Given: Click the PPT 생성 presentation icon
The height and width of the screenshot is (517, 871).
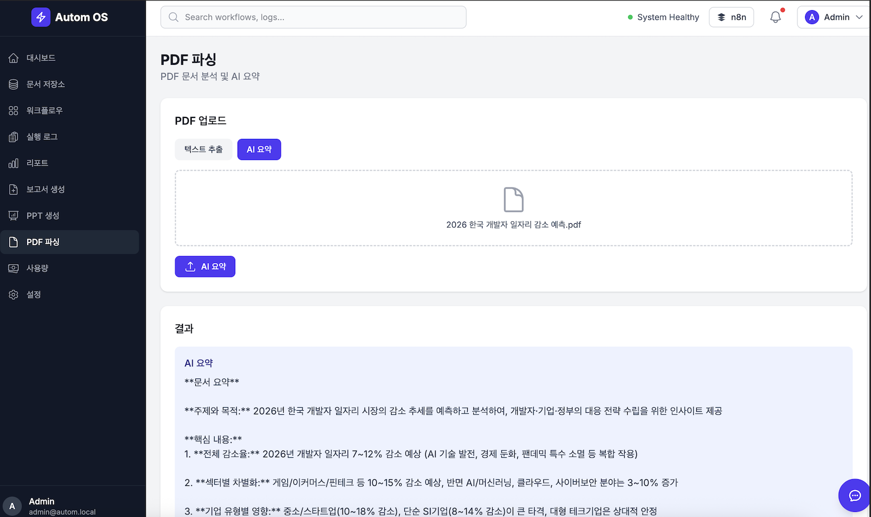Looking at the screenshot, I should click(x=14, y=216).
